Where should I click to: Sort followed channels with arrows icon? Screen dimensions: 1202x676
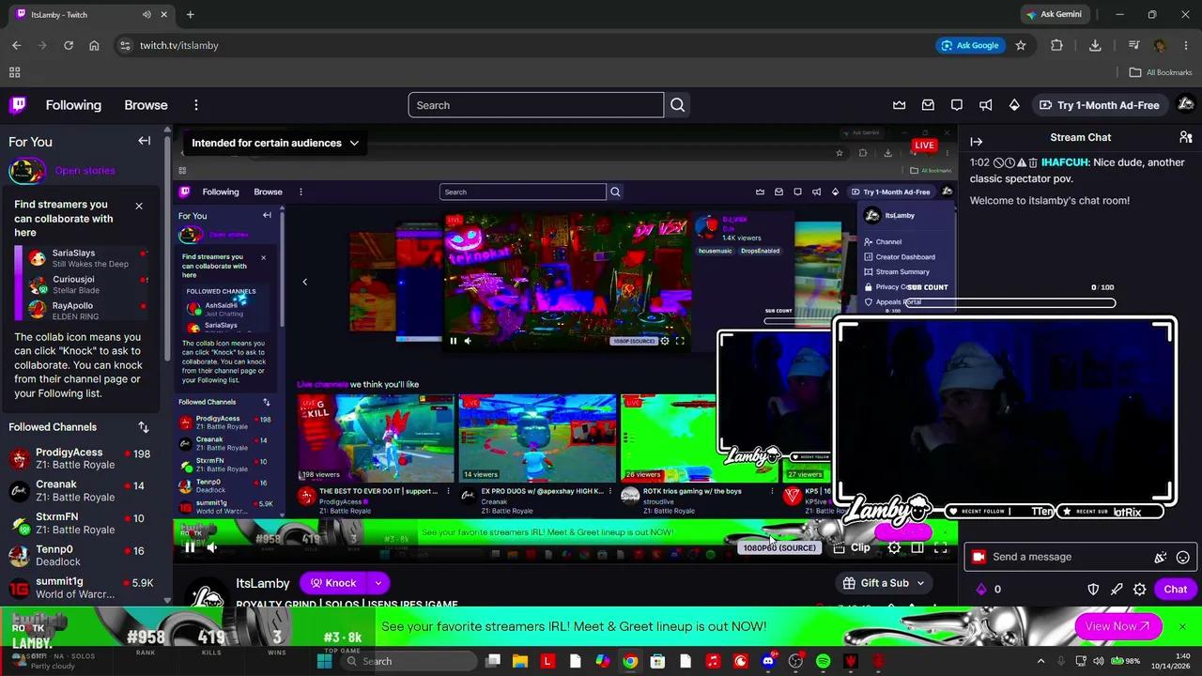pos(144,427)
